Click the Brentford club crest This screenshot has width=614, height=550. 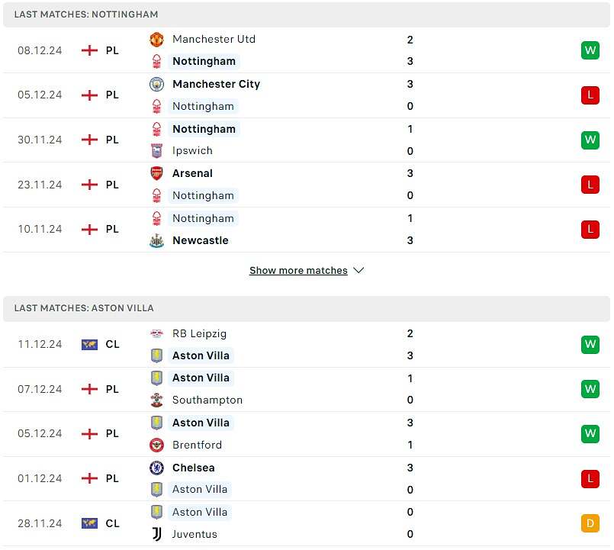pyautogui.click(x=156, y=445)
